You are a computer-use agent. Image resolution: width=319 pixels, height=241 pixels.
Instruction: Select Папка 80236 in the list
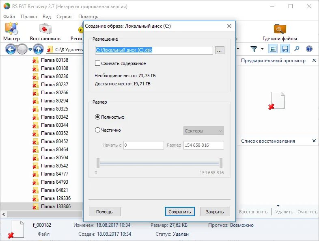coord(54,76)
